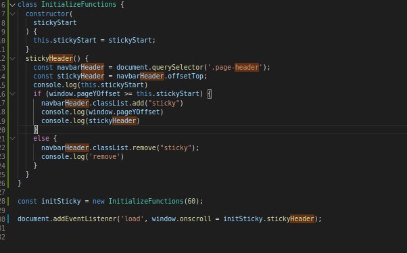This screenshot has width=407, height=253.
Task: Click line number 30 in the gutter
Action: [x=2, y=219]
